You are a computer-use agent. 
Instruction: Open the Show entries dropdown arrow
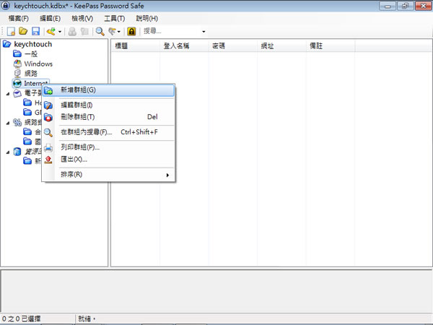pos(119,32)
